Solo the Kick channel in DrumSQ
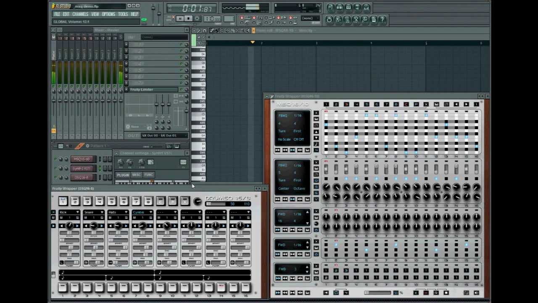 click(x=77, y=218)
